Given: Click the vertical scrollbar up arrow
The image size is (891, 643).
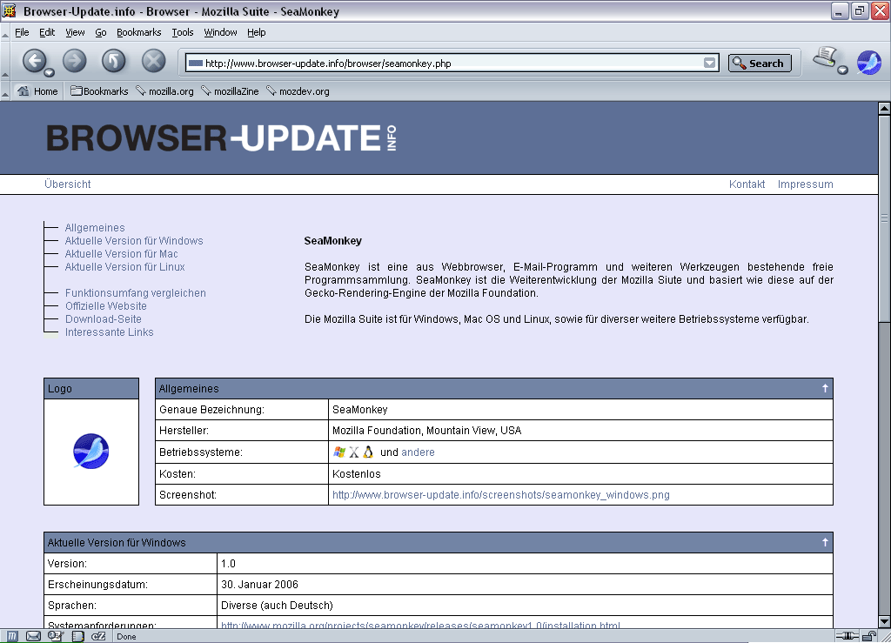Looking at the screenshot, I should [x=884, y=108].
